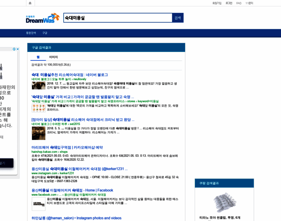
Task: Open the 로그인 login link
Action: point(229,3)
